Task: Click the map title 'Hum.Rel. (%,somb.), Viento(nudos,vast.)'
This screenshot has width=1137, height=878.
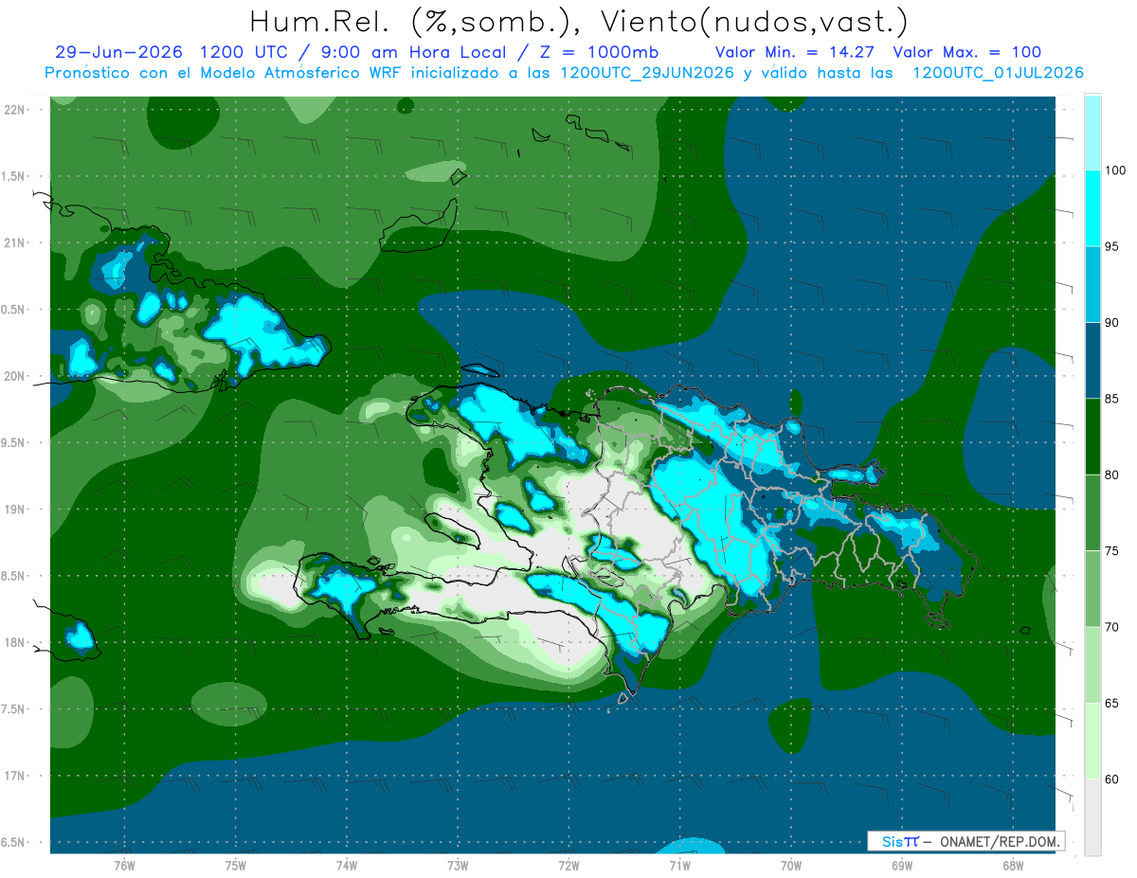Action: click(578, 21)
